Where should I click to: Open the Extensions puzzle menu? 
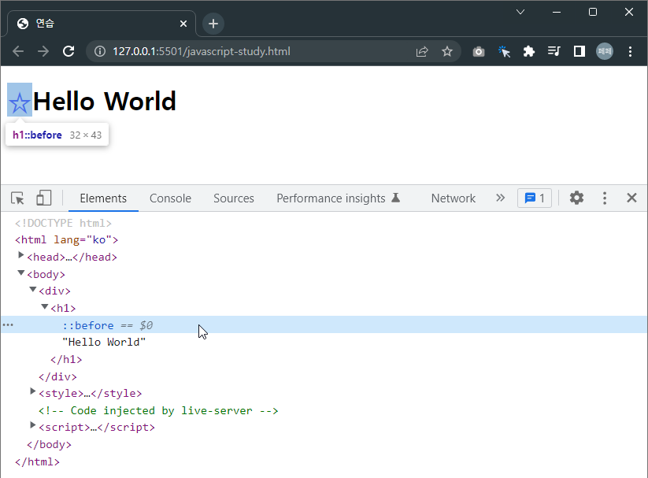point(528,51)
